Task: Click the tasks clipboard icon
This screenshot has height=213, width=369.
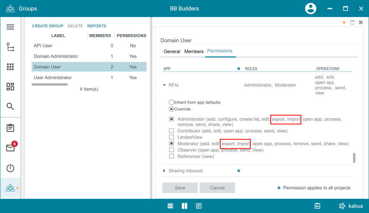Action: click(10, 128)
